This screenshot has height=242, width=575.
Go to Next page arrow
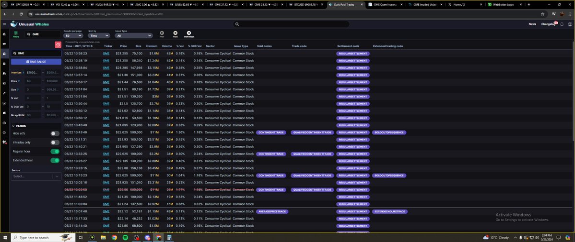175,33
